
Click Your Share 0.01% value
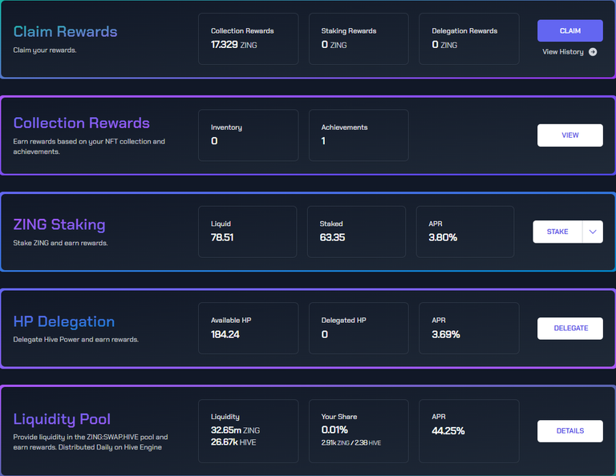coord(334,430)
